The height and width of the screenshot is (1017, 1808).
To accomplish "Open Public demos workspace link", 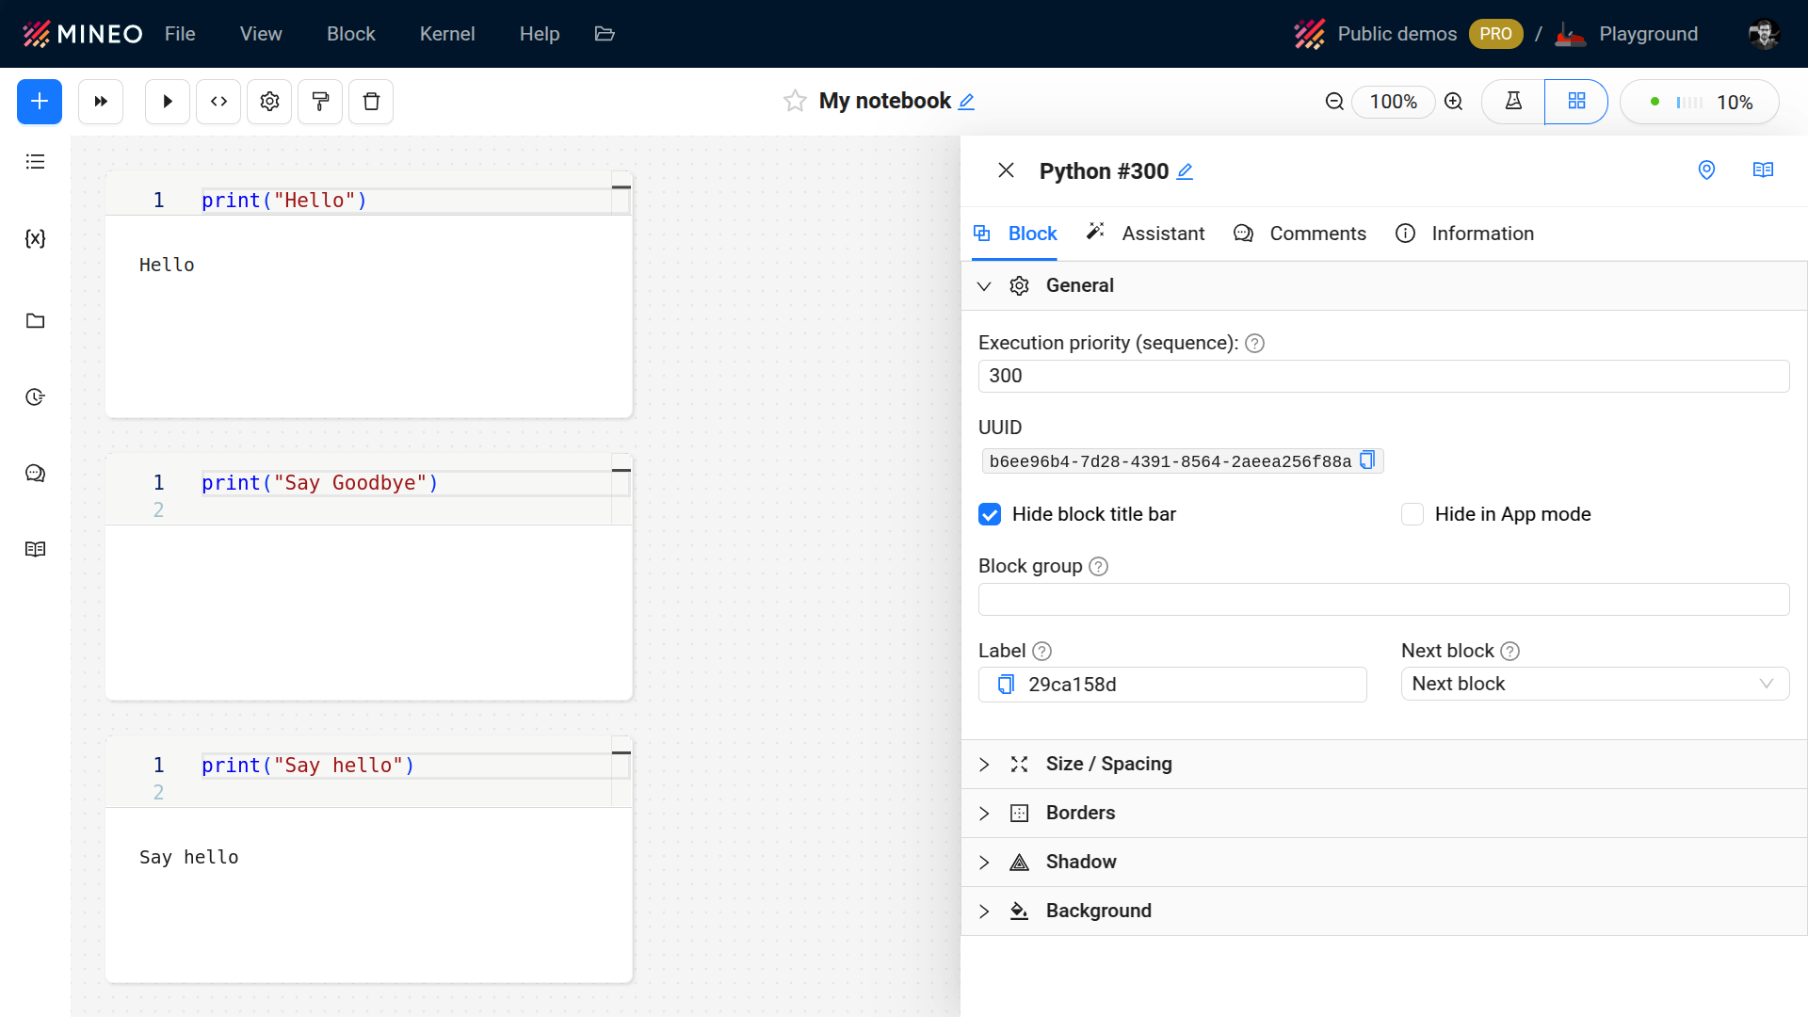I will (x=1396, y=34).
